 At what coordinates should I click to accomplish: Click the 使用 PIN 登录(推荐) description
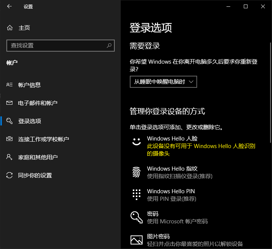click(172, 199)
